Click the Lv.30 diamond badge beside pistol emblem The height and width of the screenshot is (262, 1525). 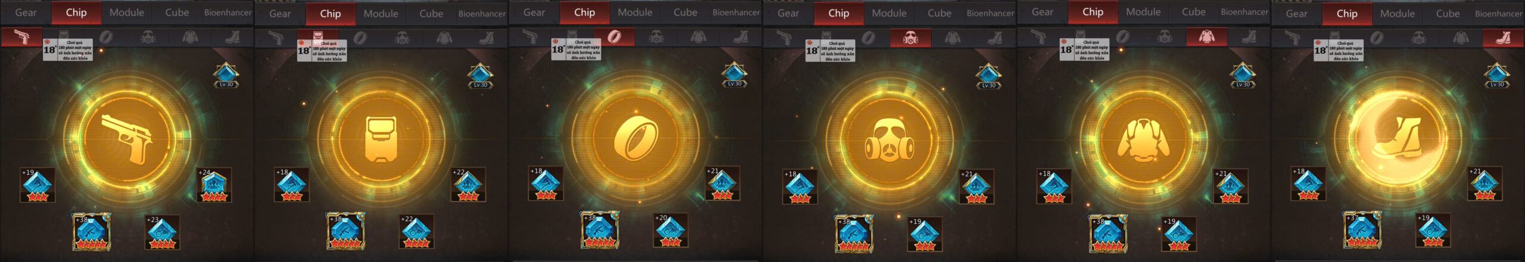(x=226, y=76)
